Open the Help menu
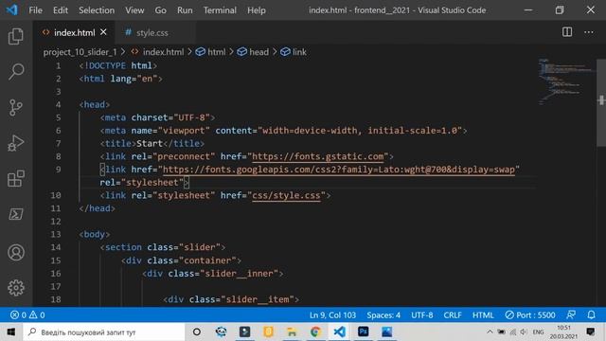This screenshot has height=341, width=606. [x=257, y=10]
